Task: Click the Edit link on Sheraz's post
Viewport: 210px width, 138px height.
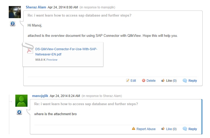Action: (133, 81)
